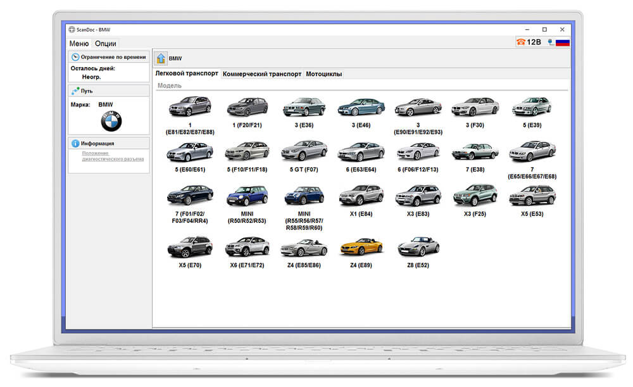
Task: Go up with the home arrow icon
Action: tap(161, 58)
